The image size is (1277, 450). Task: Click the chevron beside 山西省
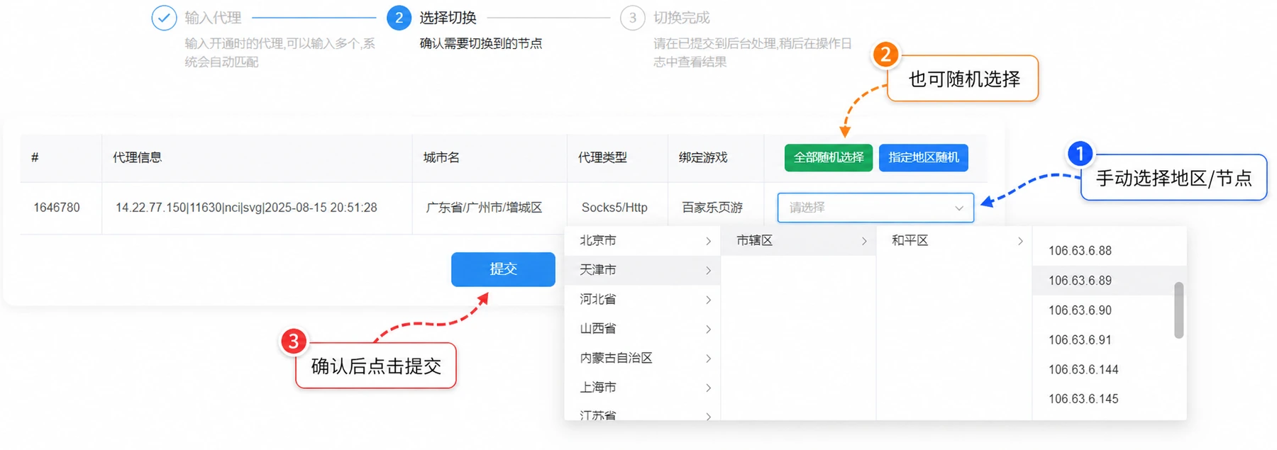[708, 330]
